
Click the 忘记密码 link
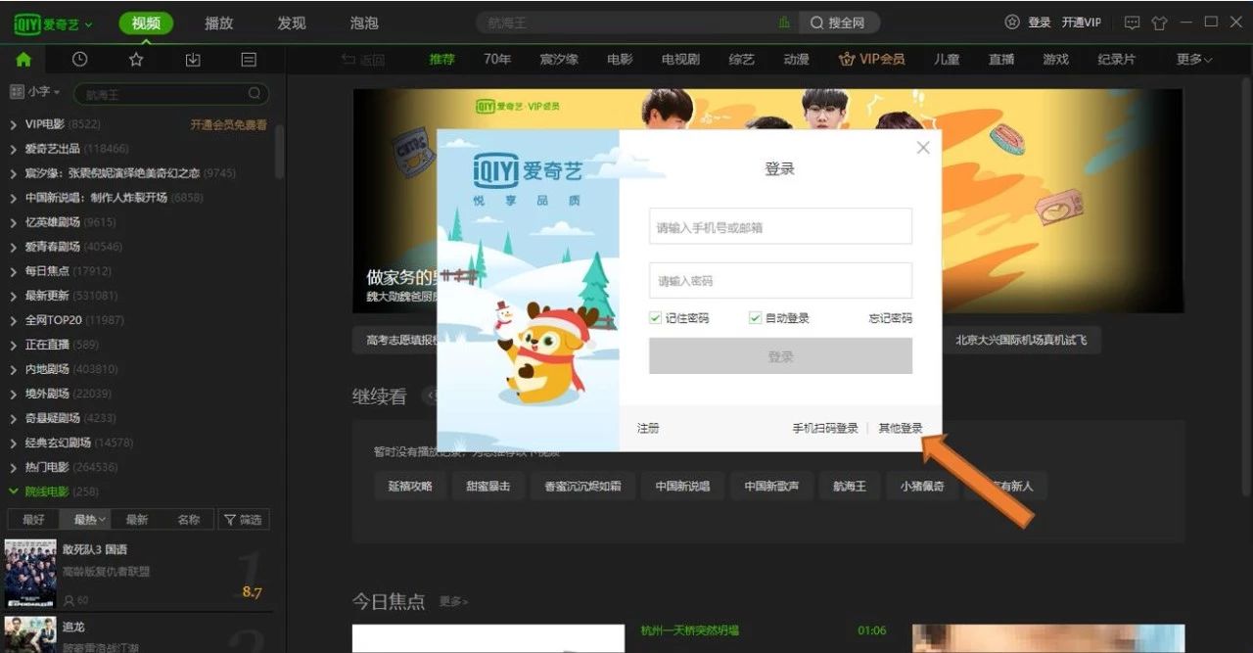890,318
